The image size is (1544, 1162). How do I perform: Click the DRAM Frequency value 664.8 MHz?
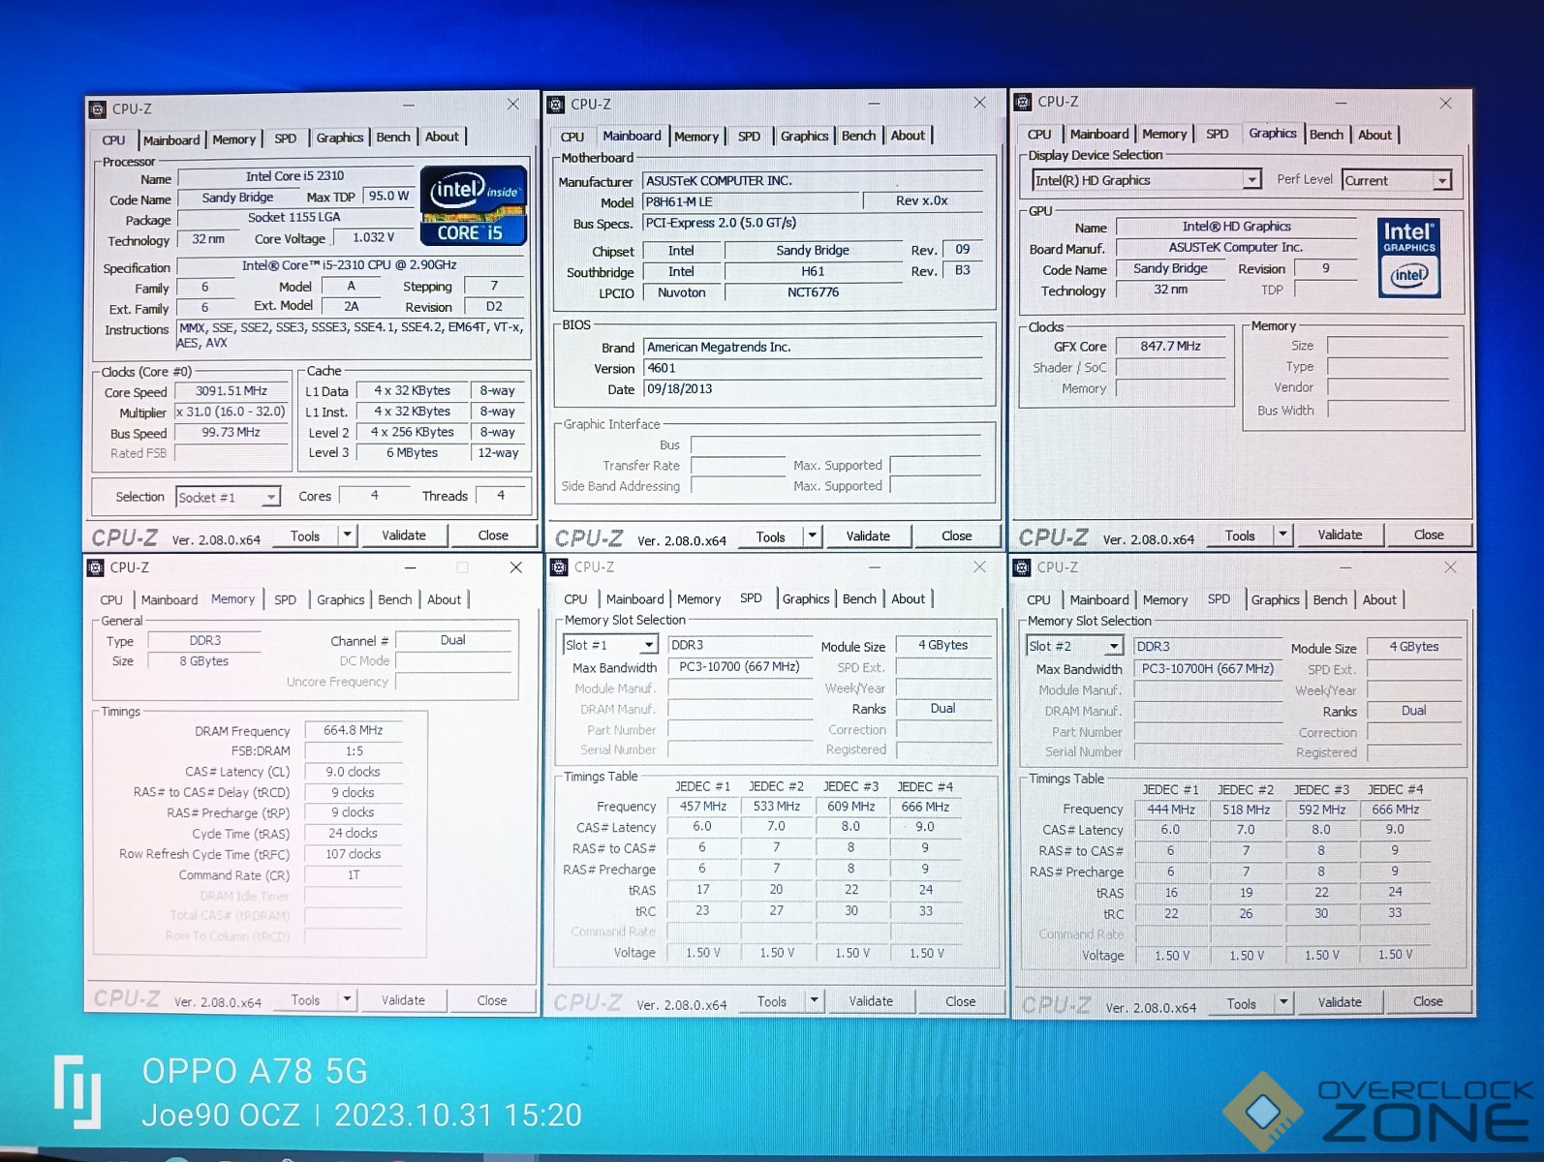pyautogui.click(x=353, y=730)
